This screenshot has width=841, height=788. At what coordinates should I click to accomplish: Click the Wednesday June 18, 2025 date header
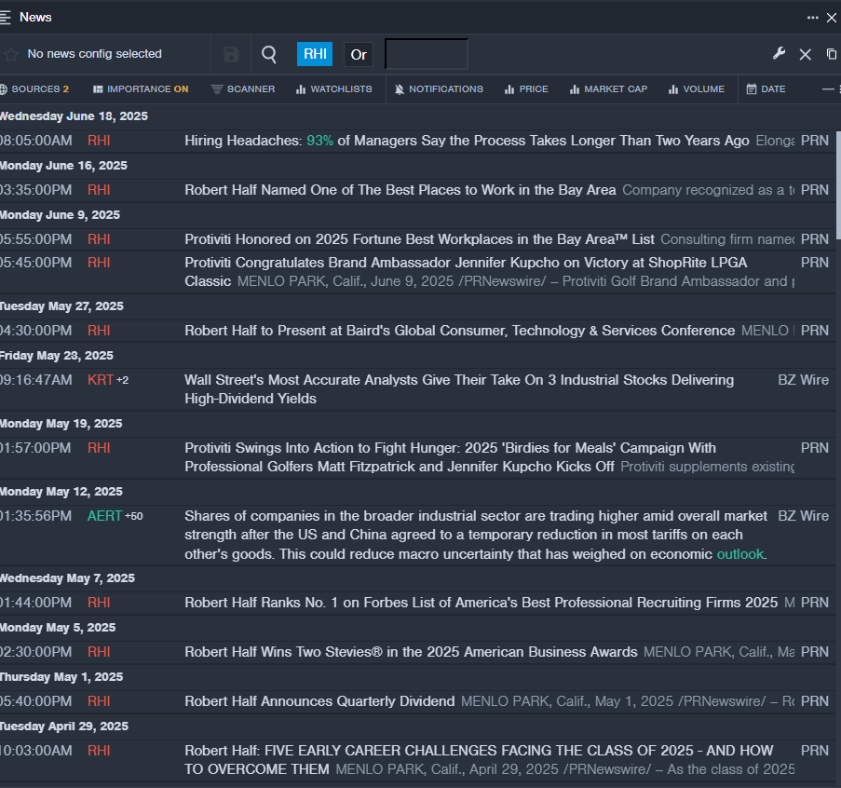coord(74,115)
